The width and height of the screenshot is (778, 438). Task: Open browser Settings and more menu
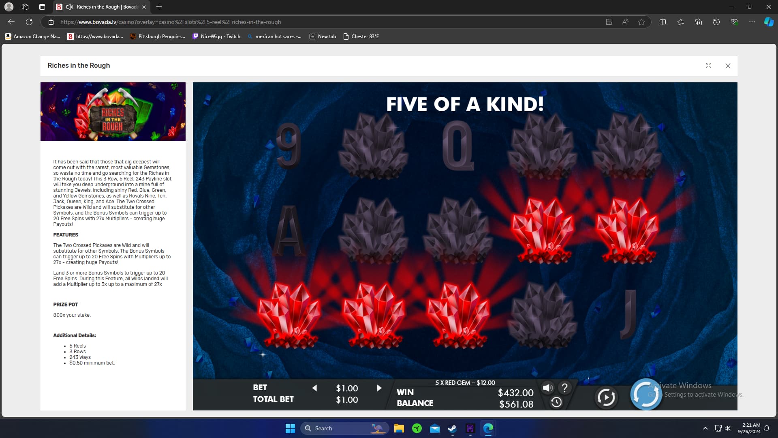pyautogui.click(x=752, y=22)
